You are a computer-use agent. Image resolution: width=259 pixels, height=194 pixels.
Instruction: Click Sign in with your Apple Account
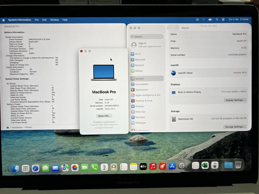[x=147, y=45]
